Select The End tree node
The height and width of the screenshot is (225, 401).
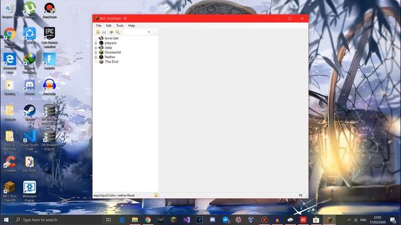tap(112, 61)
